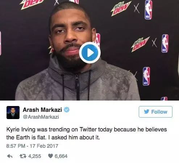The height and width of the screenshot is (163, 179).
Task: Open the 8:57 PM - 17 Feb 2017 timestamp
Action: (x=32, y=146)
